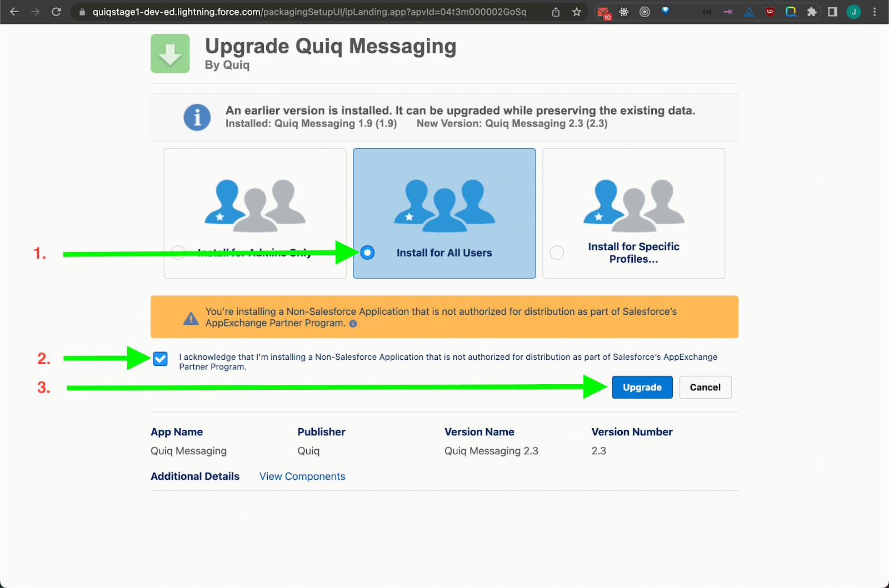This screenshot has height=588, width=889.
Task: Click the Cancel button
Action: coord(705,388)
